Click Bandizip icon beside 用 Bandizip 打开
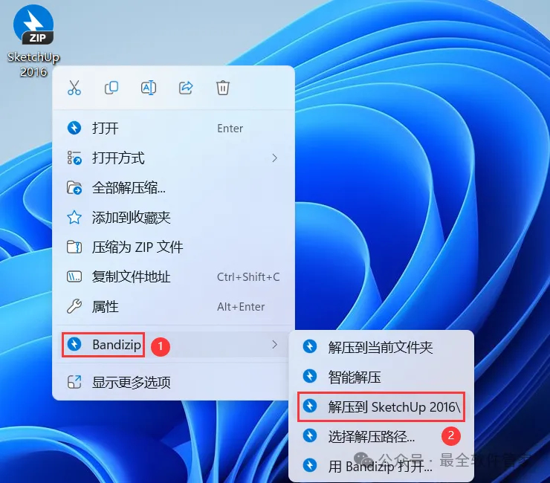The height and width of the screenshot is (483, 550). tap(310, 465)
